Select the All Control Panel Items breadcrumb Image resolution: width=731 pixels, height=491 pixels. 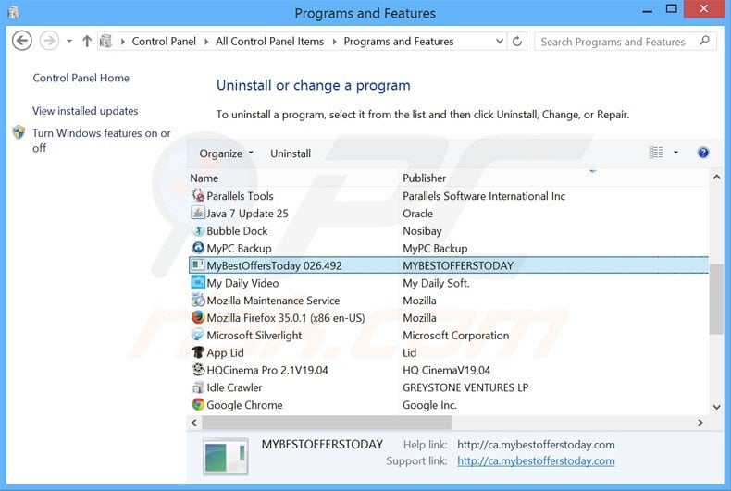[x=269, y=42]
